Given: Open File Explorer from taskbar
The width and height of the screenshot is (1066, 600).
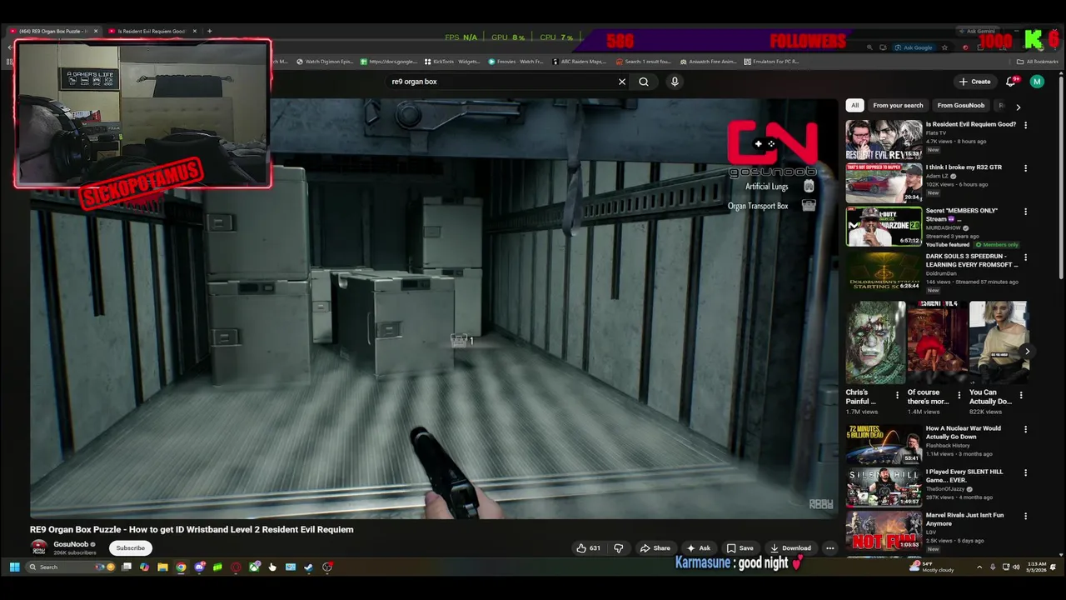Looking at the screenshot, I should click(x=162, y=567).
